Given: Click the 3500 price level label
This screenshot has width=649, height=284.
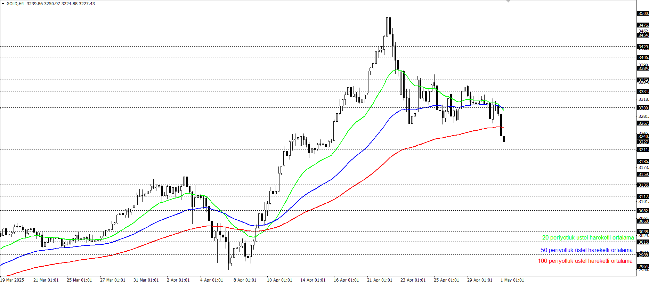Looking at the screenshot, I should [x=643, y=13].
